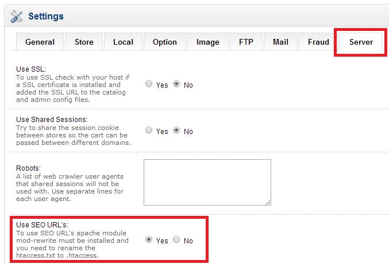Click the web crawler user agents description

(70, 188)
